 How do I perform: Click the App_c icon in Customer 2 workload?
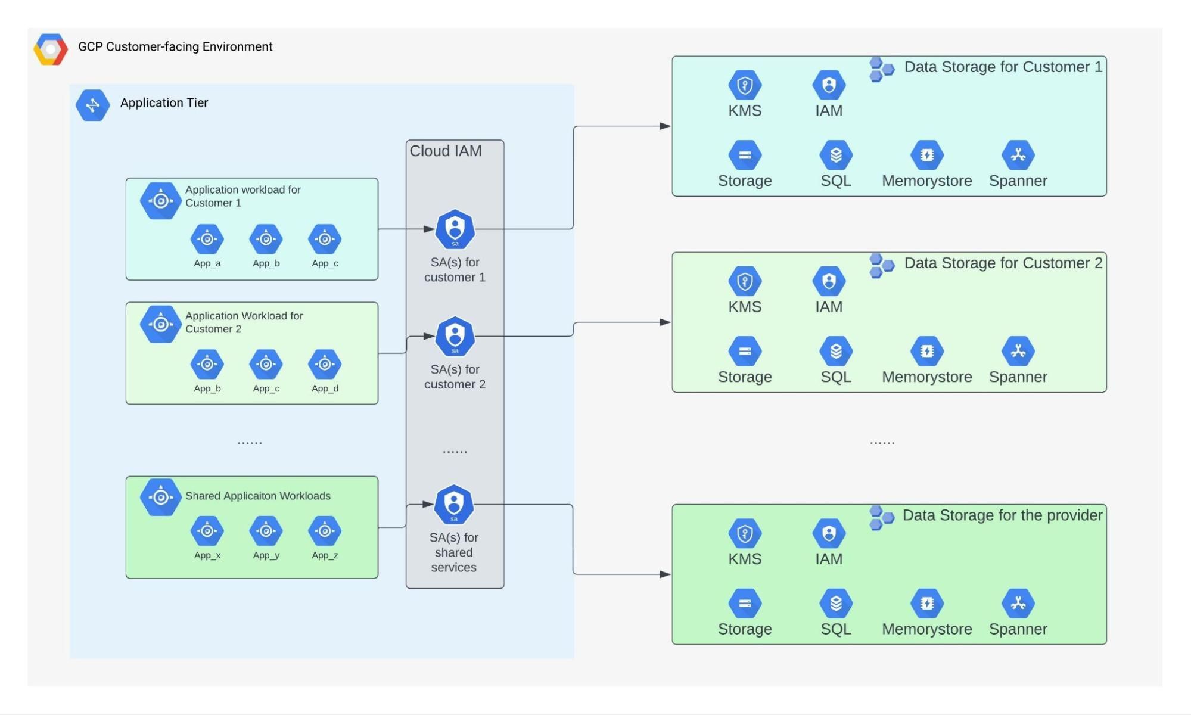pos(265,364)
